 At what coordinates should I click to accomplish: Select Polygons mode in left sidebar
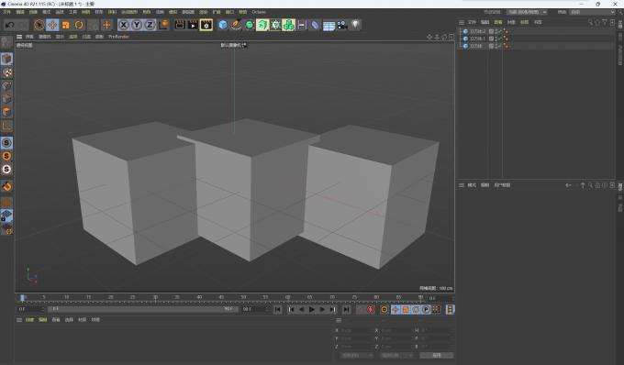6,112
